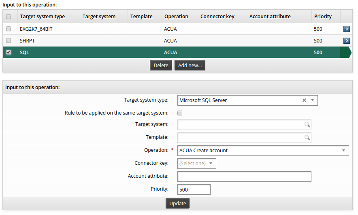The image size is (358, 215).
Task: Check the SHRPT row checkbox
Action: tap(9, 41)
